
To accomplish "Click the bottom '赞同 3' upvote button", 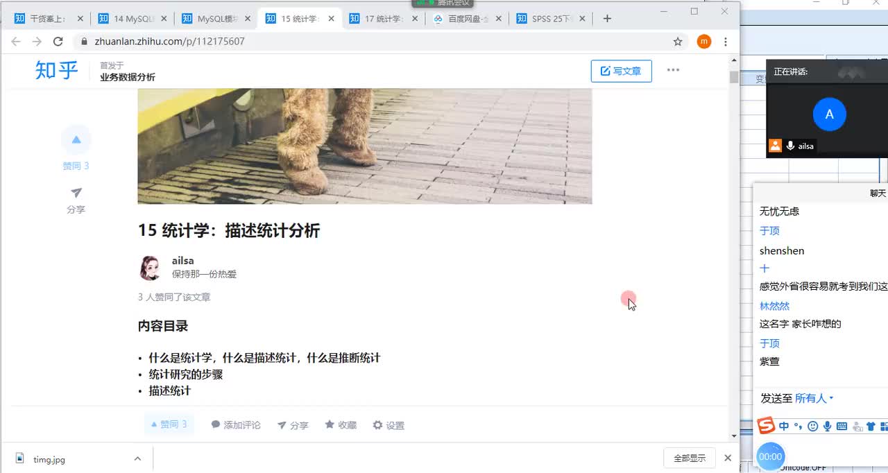I will (x=169, y=424).
